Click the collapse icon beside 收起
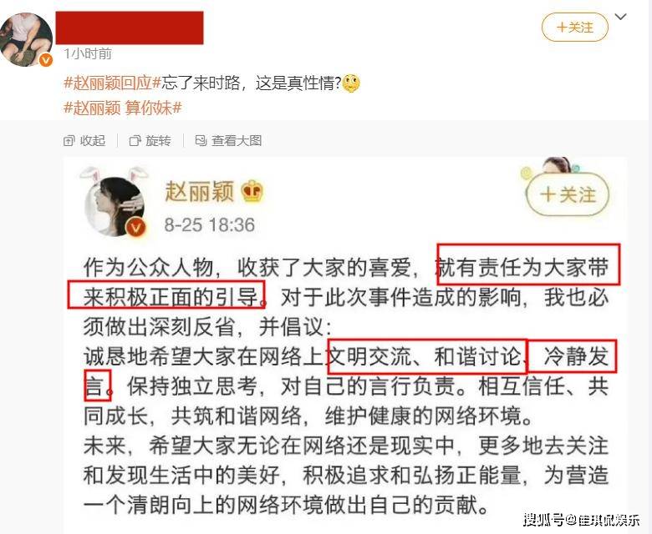The height and width of the screenshot is (534, 652). pyautogui.click(x=69, y=141)
